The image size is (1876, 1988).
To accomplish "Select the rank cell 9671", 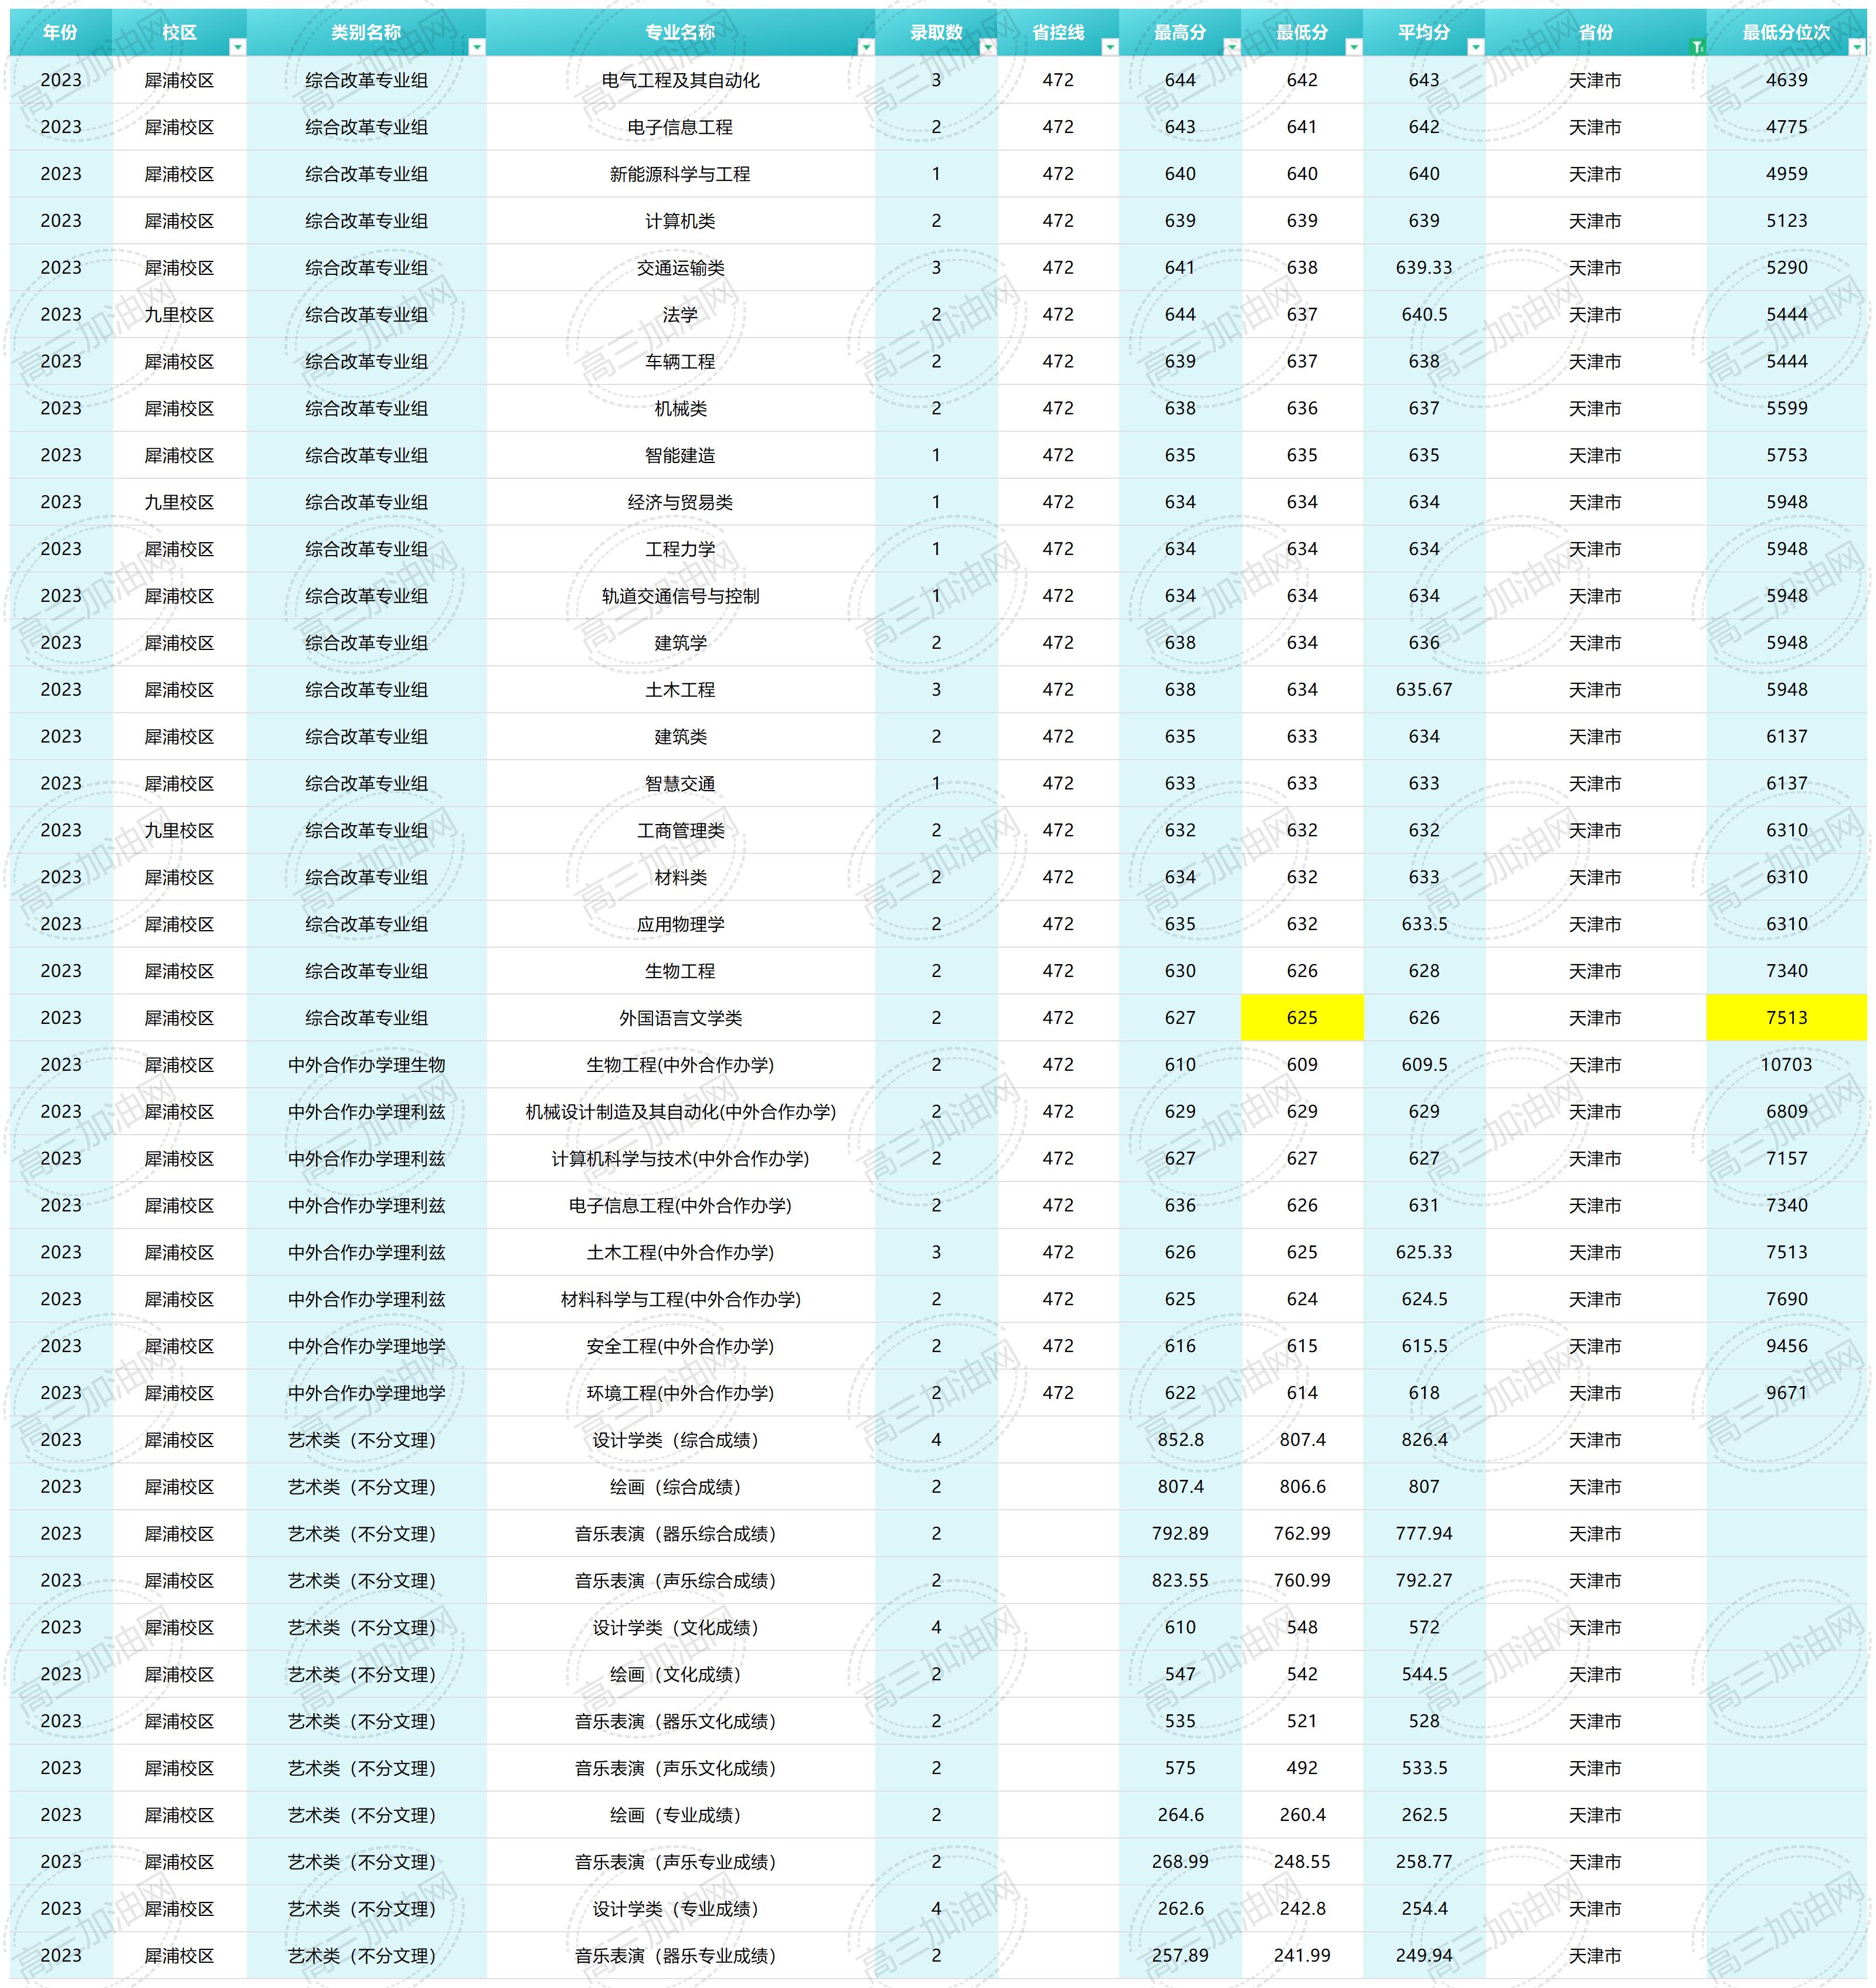I will [1787, 1393].
